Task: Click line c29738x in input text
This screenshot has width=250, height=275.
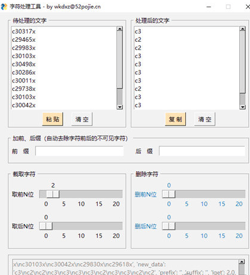Action: pyautogui.click(x=23, y=88)
